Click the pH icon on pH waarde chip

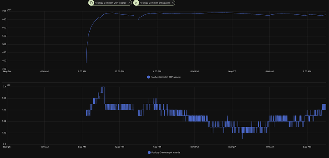point(136,3)
